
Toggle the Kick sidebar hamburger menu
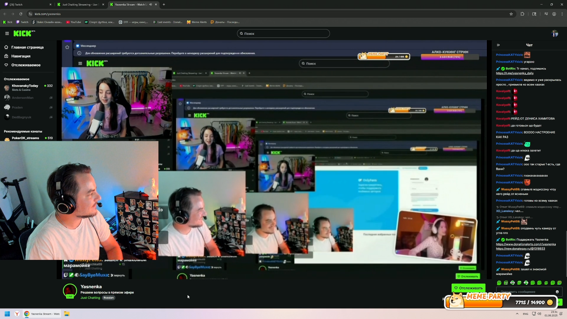click(x=7, y=34)
